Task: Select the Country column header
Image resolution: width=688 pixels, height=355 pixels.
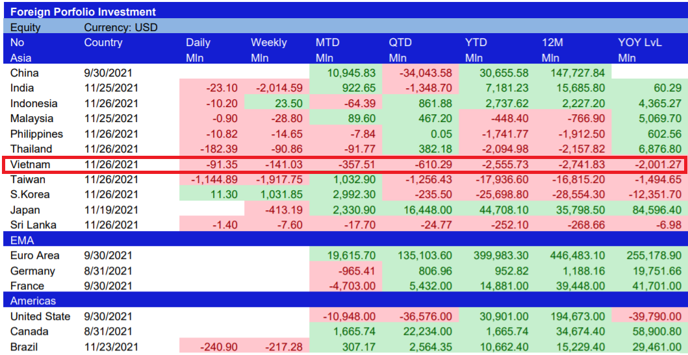Action: [103, 43]
